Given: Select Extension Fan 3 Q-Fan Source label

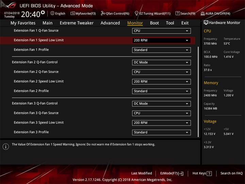Looking at the screenshot, I should (x=36, y=113).
